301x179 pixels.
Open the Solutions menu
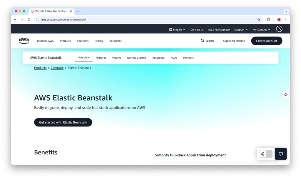pos(83,41)
